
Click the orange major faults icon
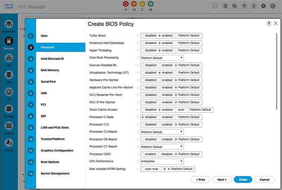click(134, 4)
